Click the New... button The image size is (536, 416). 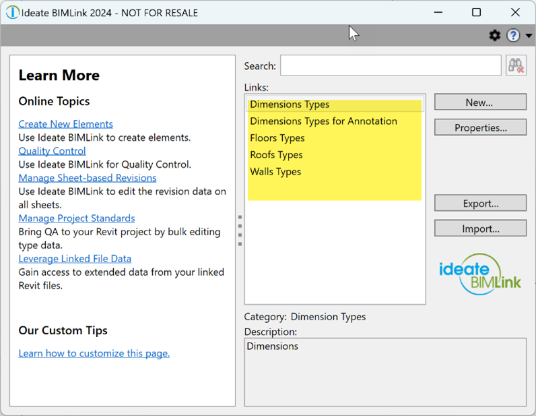click(480, 102)
